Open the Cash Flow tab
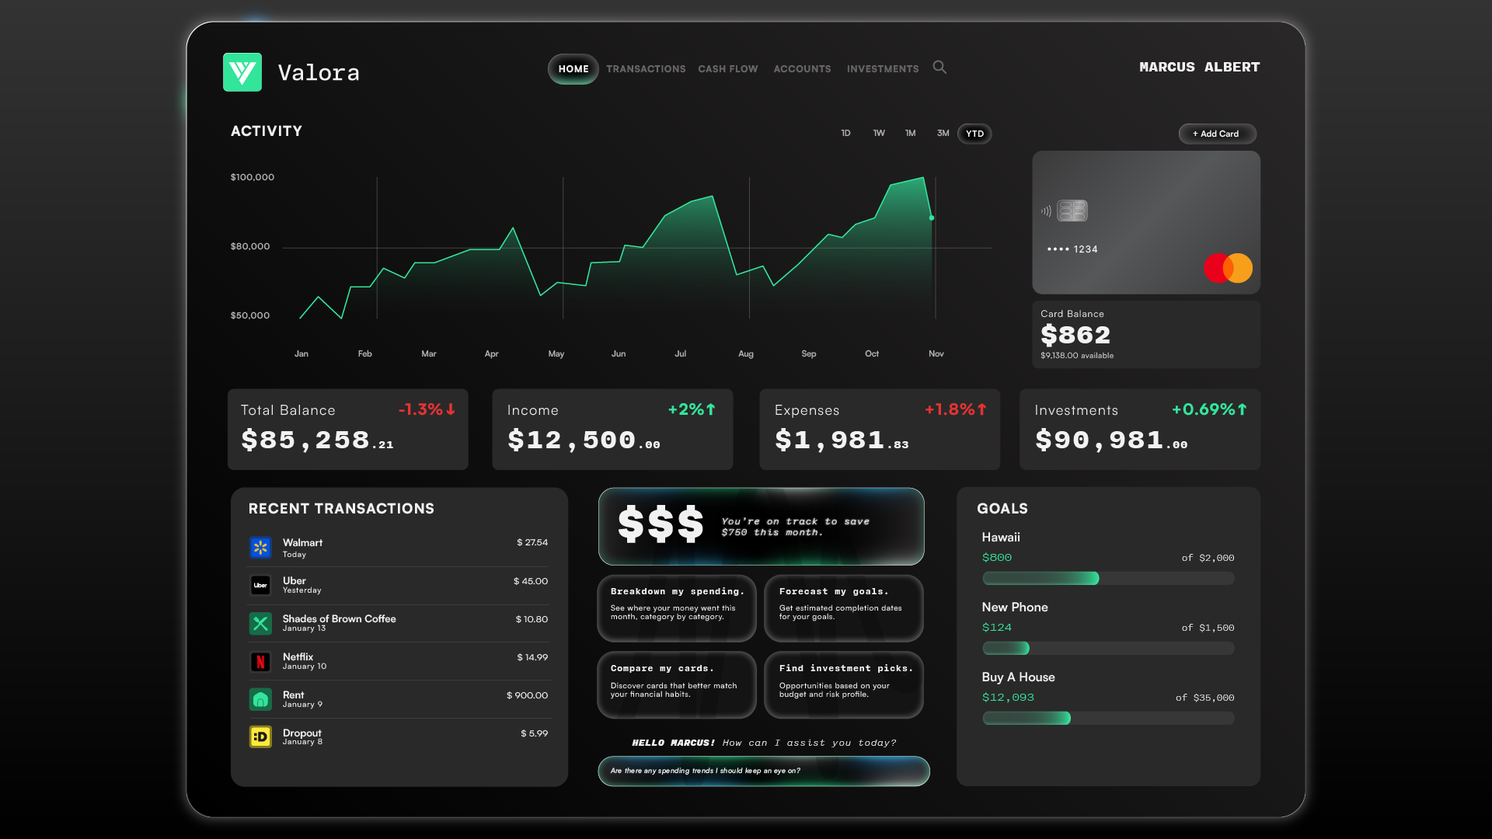Image resolution: width=1492 pixels, height=839 pixels. click(x=727, y=69)
